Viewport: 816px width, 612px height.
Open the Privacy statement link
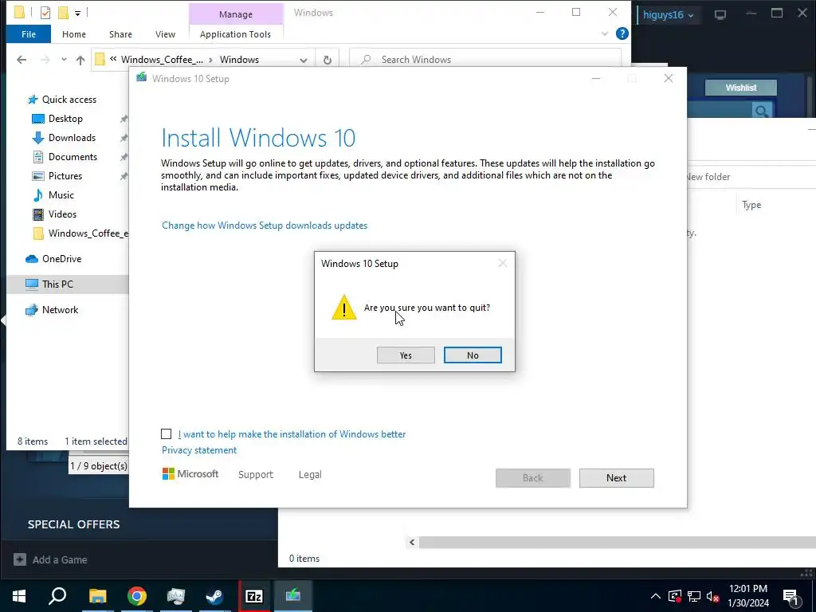click(198, 450)
